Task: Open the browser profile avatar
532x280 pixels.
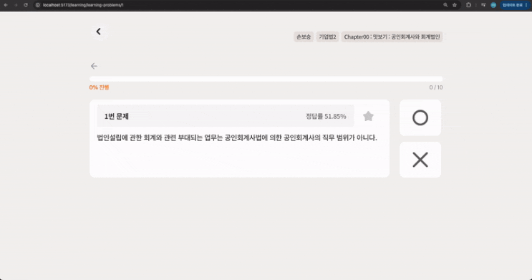Action: pyautogui.click(x=493, y=5)
